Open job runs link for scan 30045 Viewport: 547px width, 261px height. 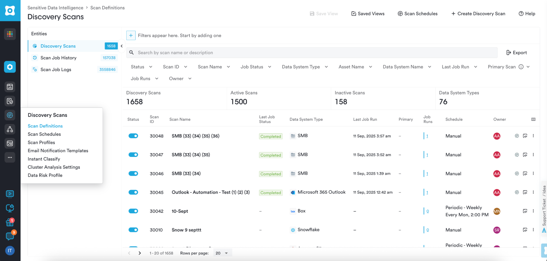tap(427, 193)
